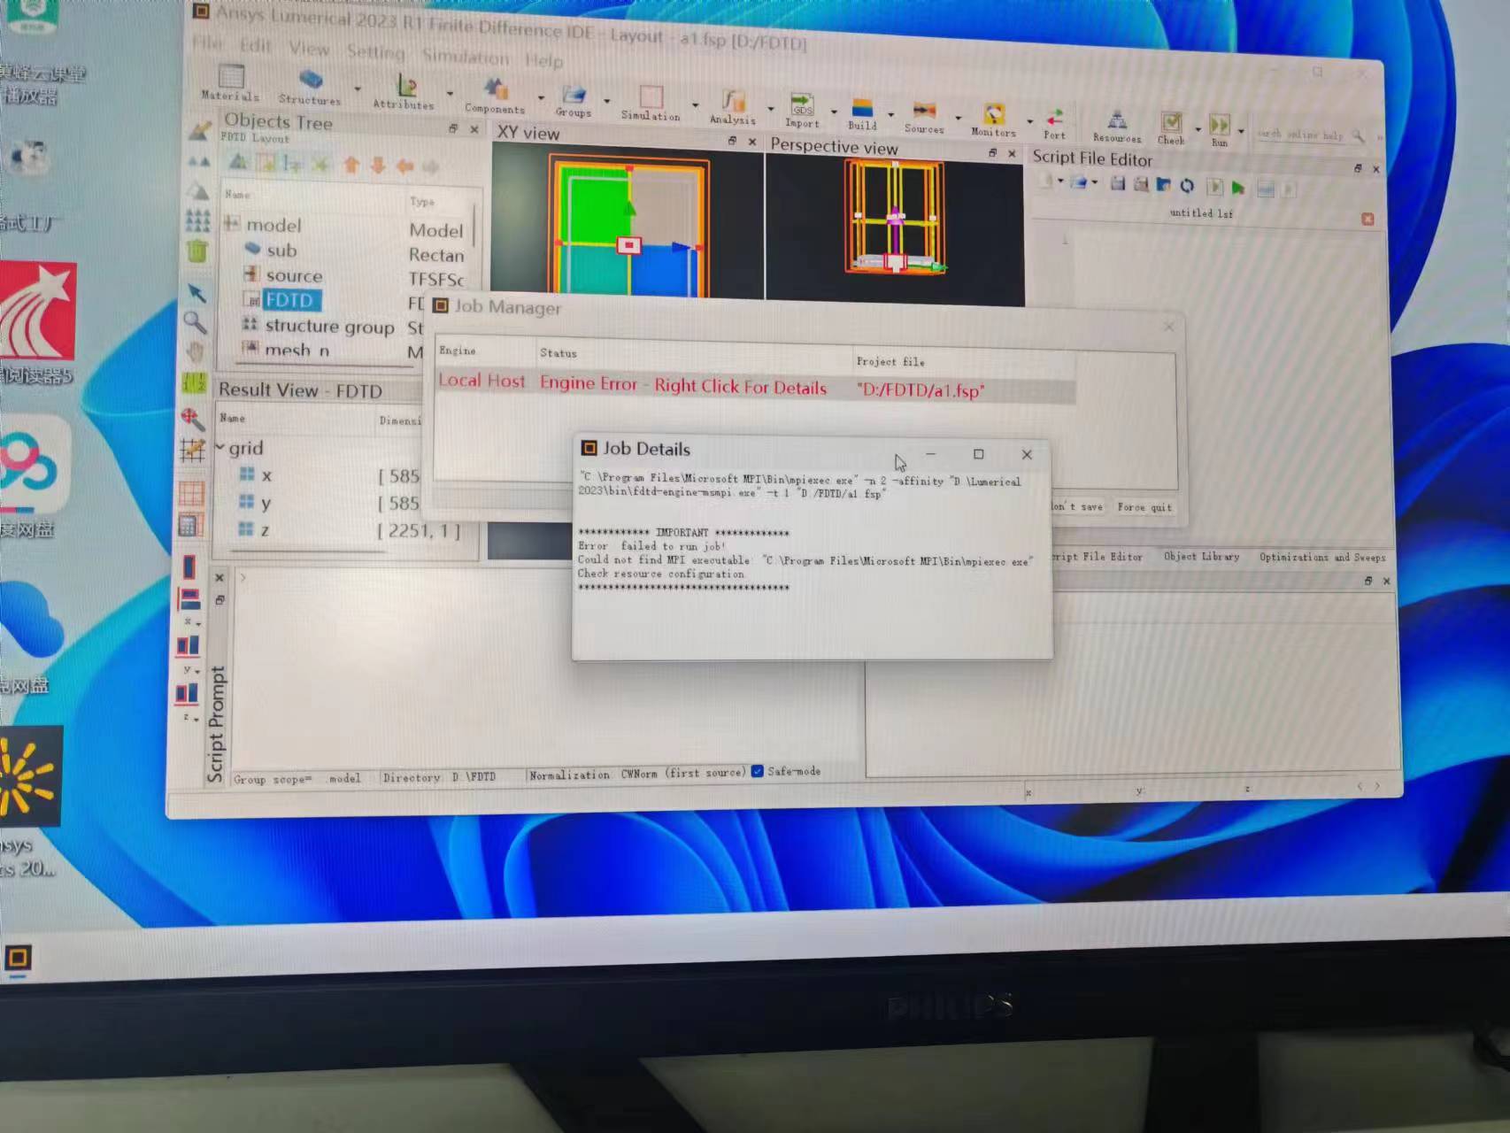
Task: Open the Run button dropdown arrow
Action: (1241, 132)
